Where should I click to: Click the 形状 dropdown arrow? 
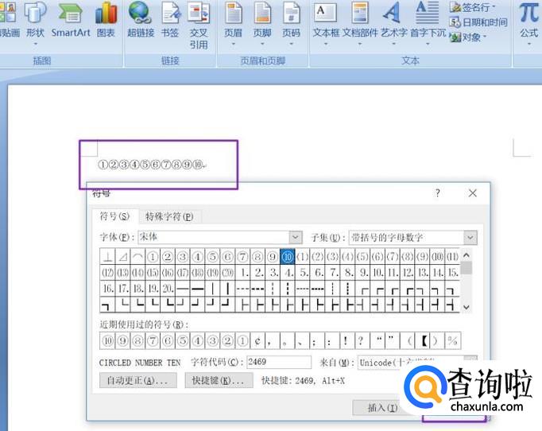point(35,44)
